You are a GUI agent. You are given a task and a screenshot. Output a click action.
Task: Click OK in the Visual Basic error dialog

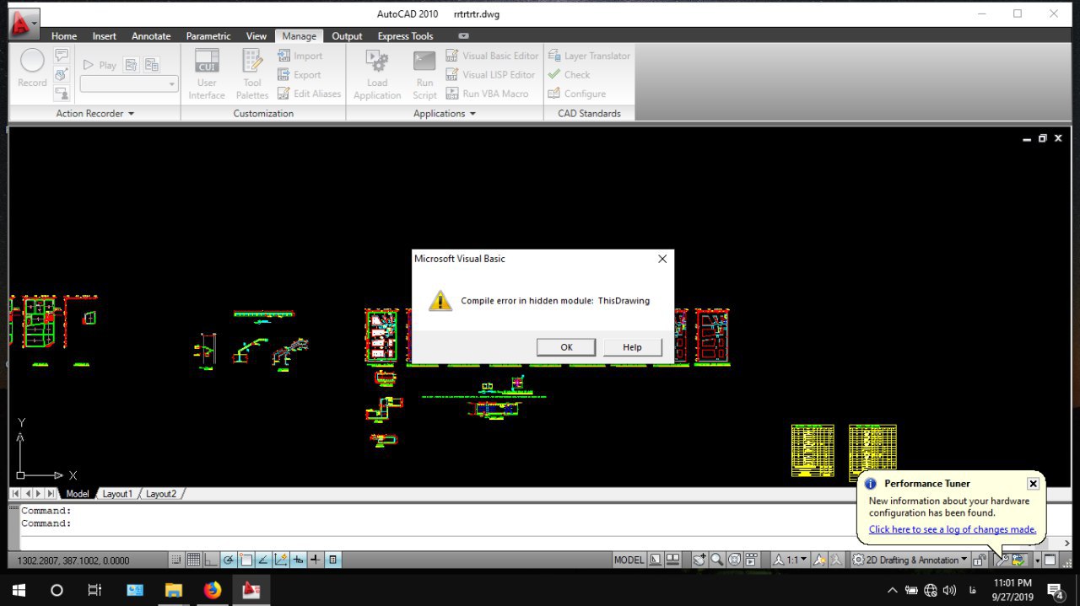click(x=566, y=347)
